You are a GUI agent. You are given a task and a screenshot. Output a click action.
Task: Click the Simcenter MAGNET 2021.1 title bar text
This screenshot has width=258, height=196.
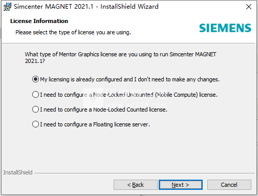[86, 7]
